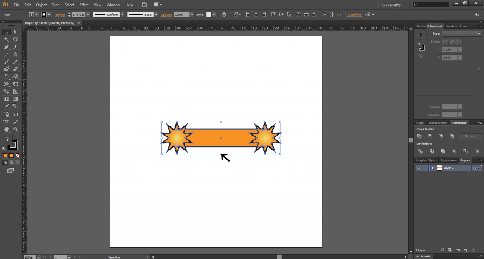Open the Object menu
The width and height of the screenshot is (484, 259).
[41, 5]
